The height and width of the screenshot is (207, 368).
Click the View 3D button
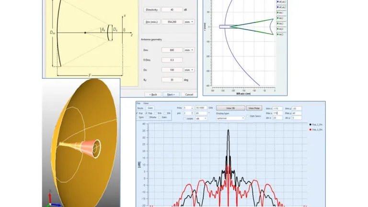[230, 108]
